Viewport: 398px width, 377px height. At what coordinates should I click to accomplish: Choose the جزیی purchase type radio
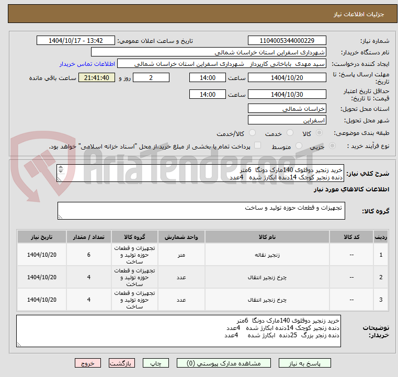pyautogui.click(x=332, y=146)
